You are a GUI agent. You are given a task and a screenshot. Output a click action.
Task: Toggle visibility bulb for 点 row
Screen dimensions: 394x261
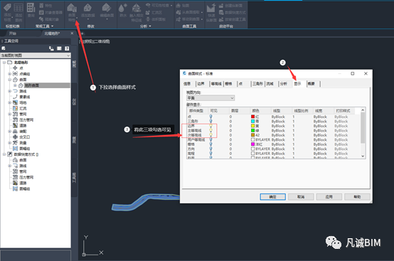pyautogui.click(x=211, y=117)
